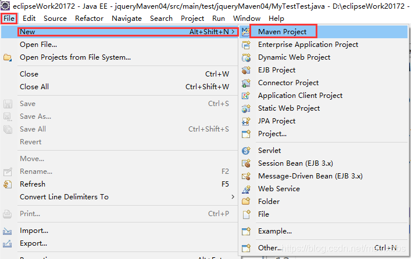Click the Export icon
The width and height of the screenshot is (411, 259).
point(8,243)
